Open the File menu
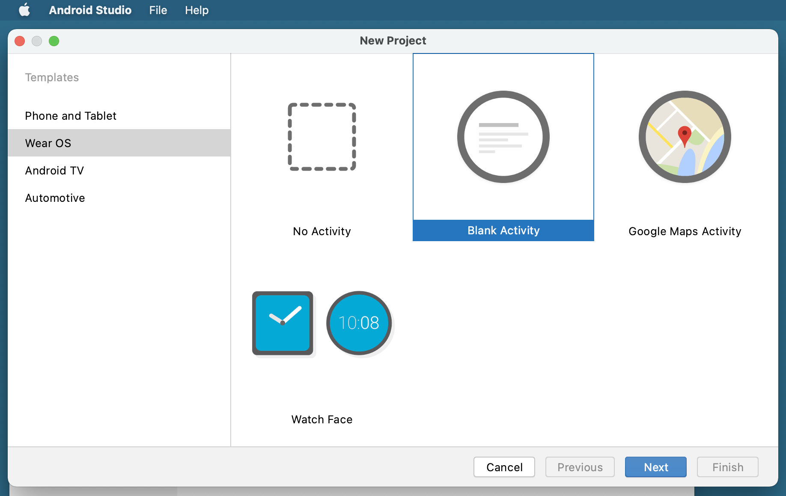This screenshot has height=496, width=786. point(158,10)
